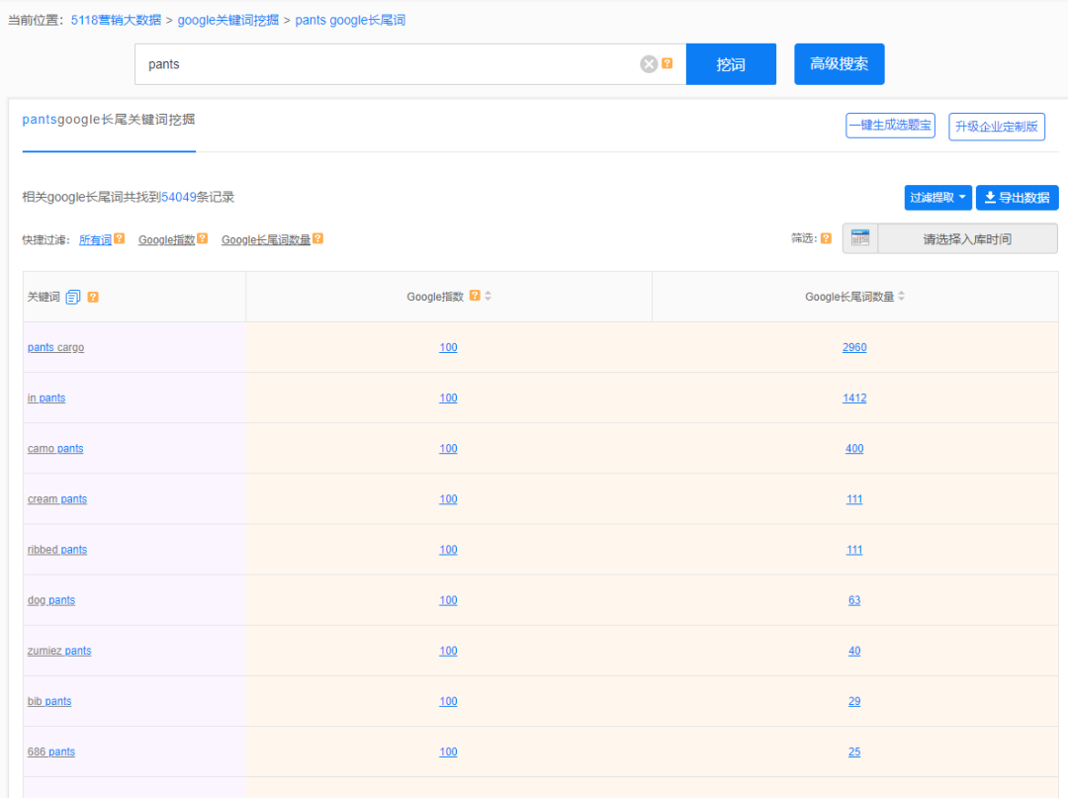
Task: Open help icon beside 所有词 filter
Action: point(120,238)
